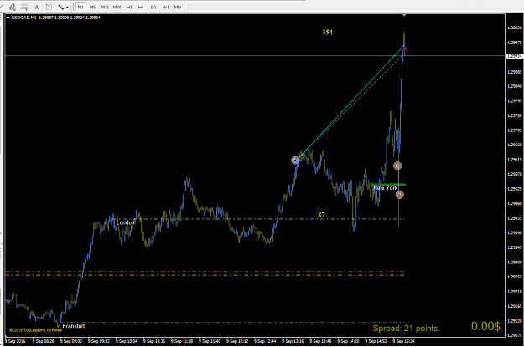The image size is (524, 347).
Task: Switch to the D1 timeframe
Action: pyautogui.click(x=153, y=7)
